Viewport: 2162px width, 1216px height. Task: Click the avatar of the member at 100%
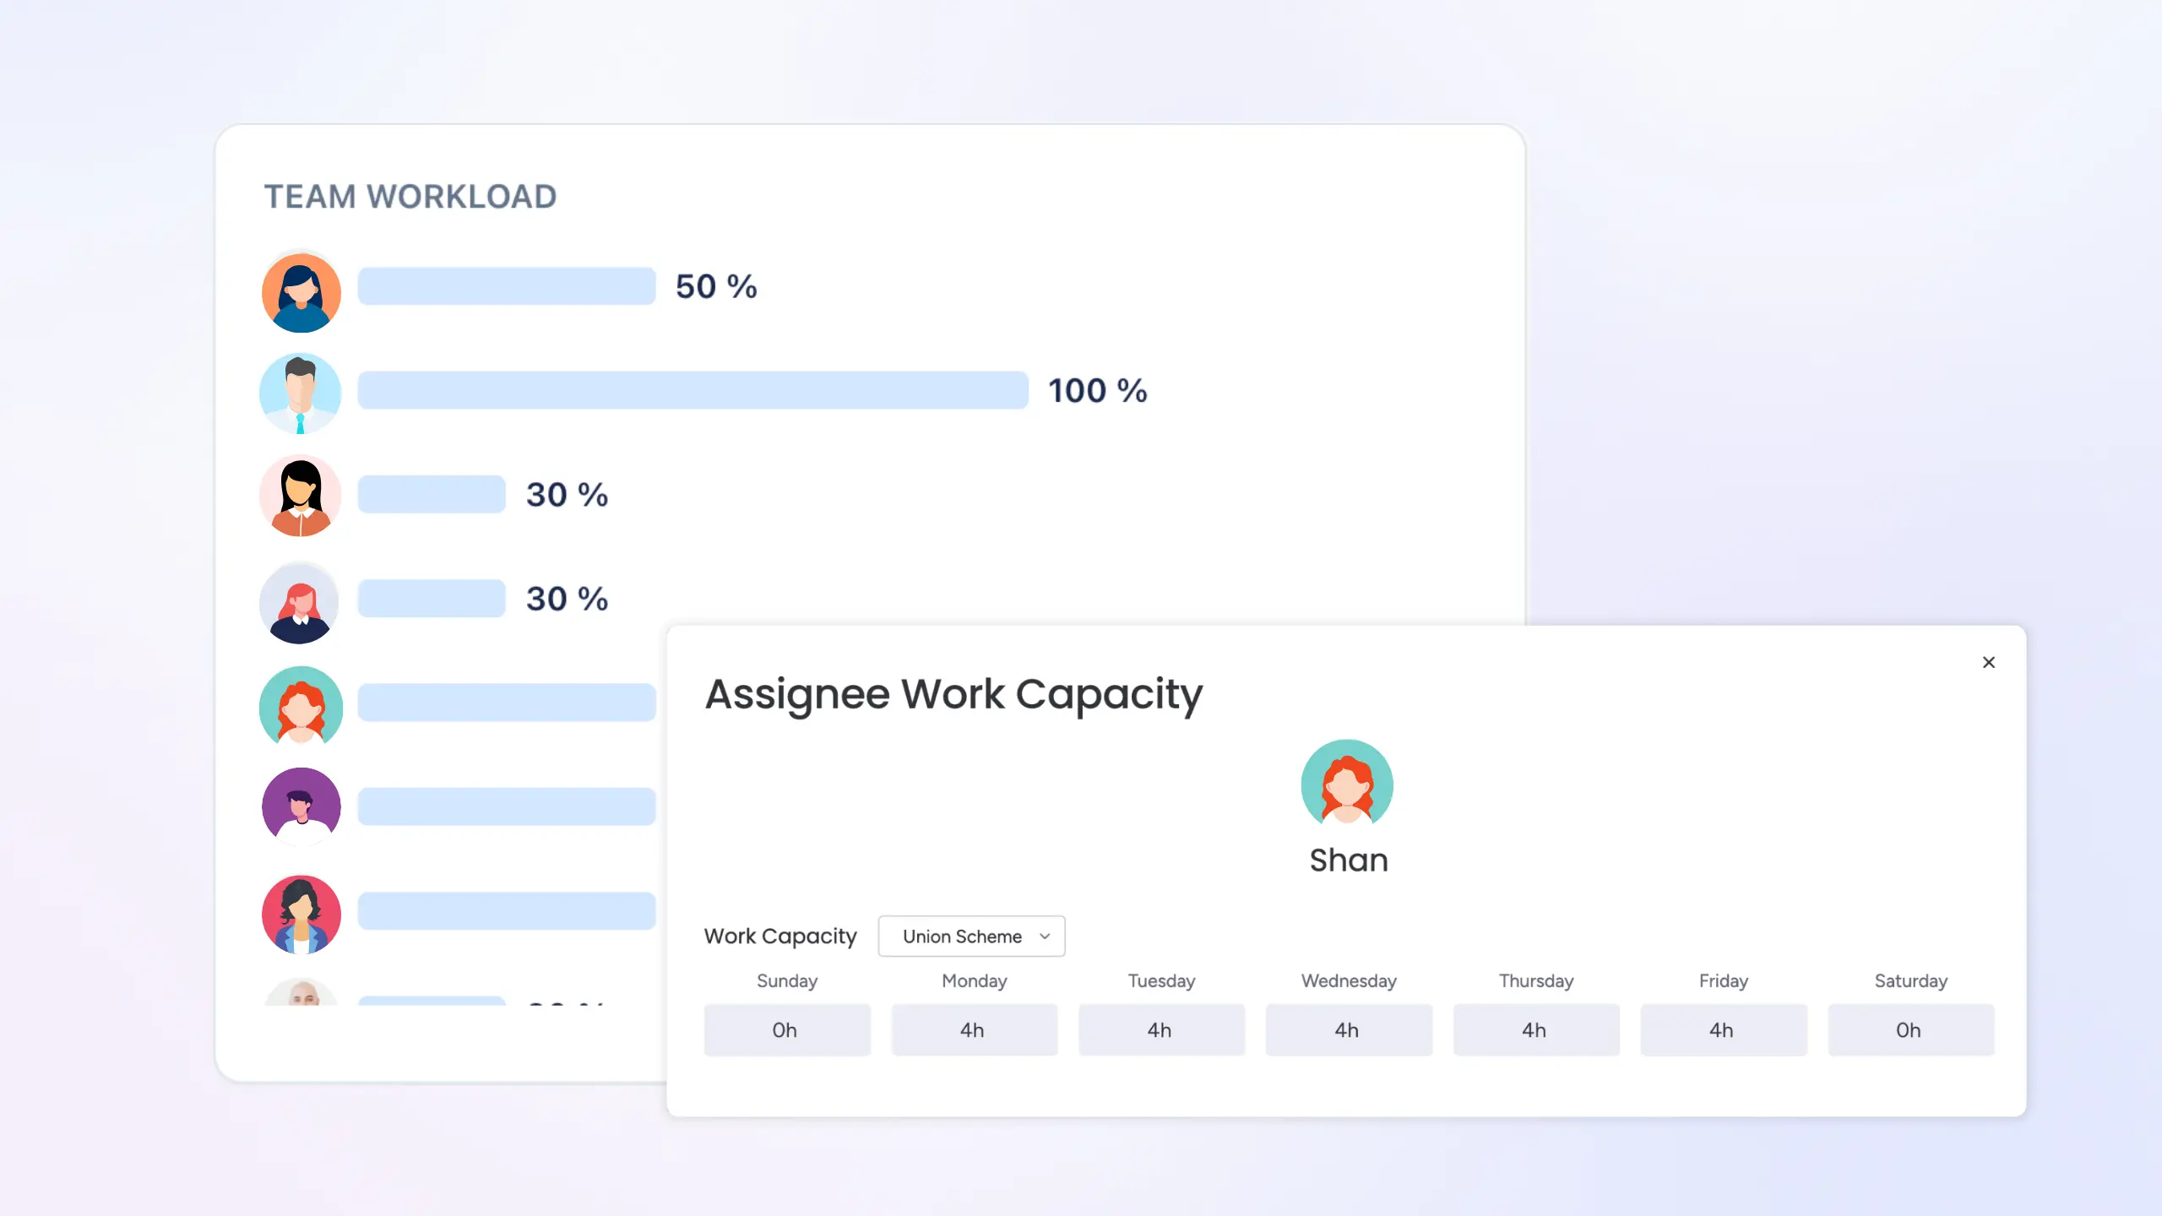coord(301,394)
